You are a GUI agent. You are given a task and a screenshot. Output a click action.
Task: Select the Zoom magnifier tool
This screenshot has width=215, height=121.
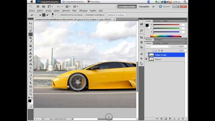pyautogui.click(x=31, y=94)
